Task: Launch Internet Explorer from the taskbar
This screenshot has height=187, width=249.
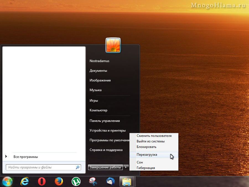Action: point(25,181)
